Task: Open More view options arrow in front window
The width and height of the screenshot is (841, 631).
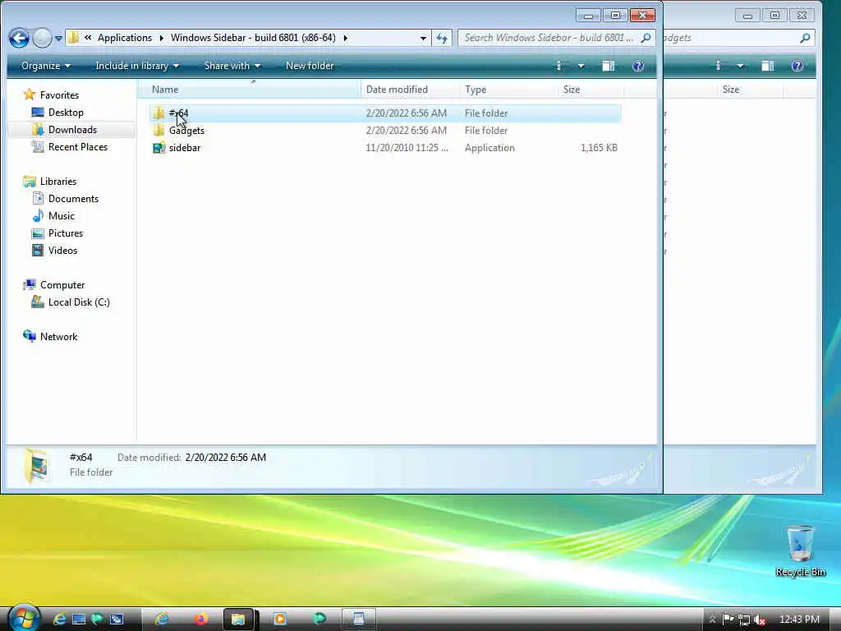Action: 581,66
